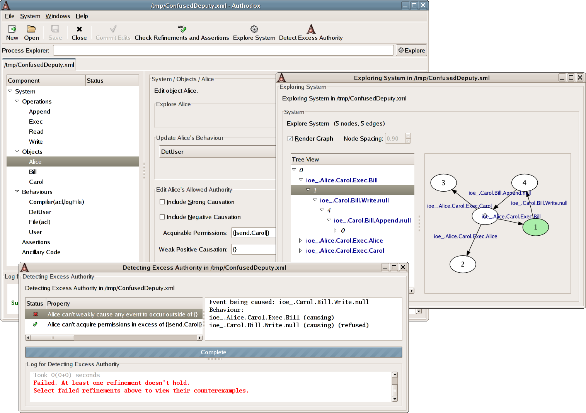The height and width of the screenshot is (413, 586).
Task: Close the Detecting Excess Authority window
Action: coord(403,267)
